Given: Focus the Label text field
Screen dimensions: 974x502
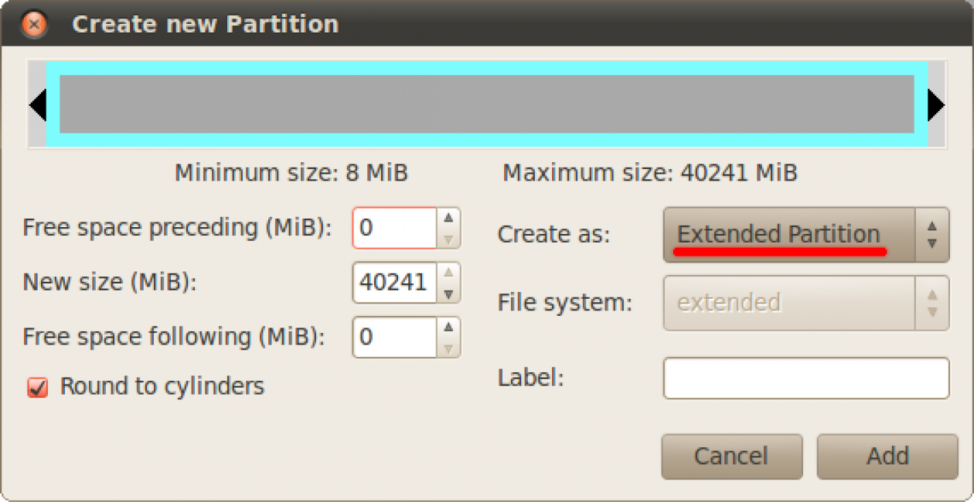Looking at the screenshot, I should pos(805,378).
